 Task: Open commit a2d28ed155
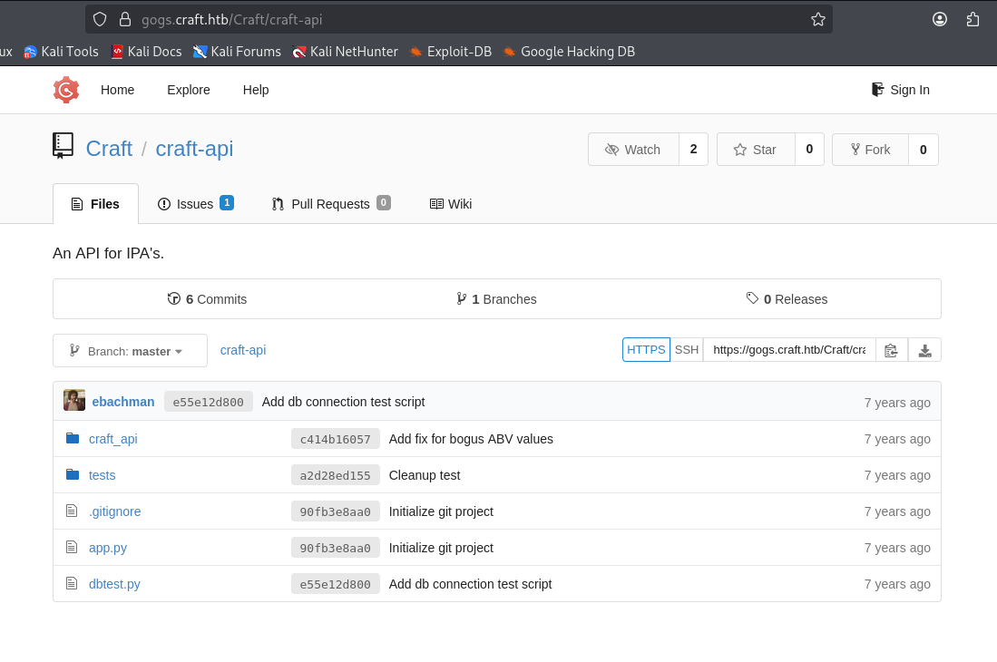(x=335, y=475)
